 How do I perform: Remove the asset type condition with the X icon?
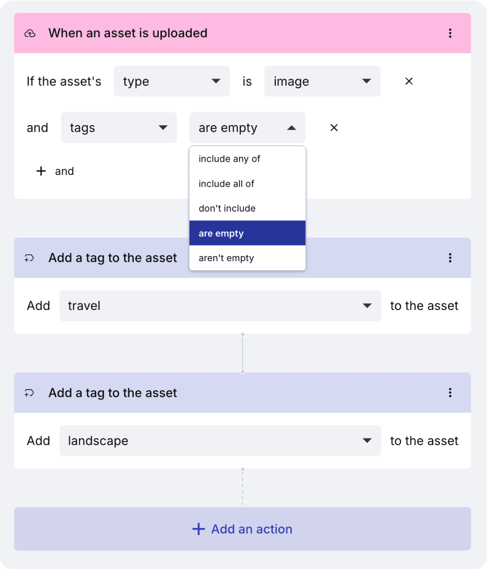tap(409, 81)
